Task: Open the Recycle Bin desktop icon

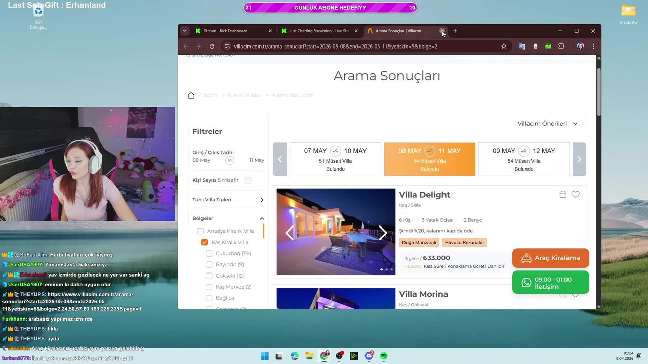Action: point(38,15)
